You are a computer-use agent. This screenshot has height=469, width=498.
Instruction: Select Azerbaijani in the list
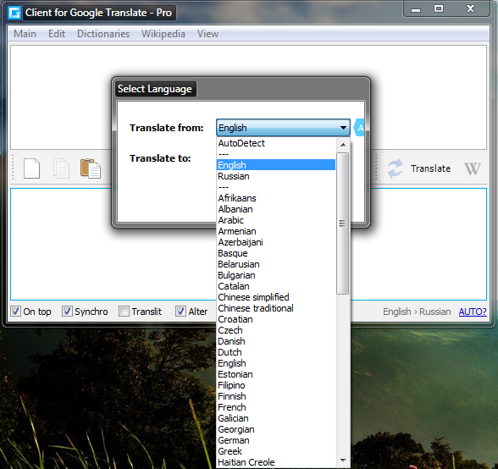coord(276,242)
